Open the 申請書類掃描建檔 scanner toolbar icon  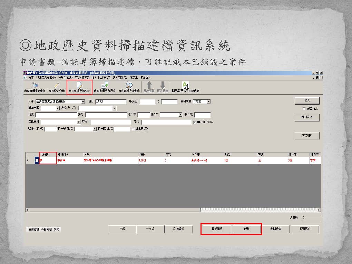pos(35,85)
